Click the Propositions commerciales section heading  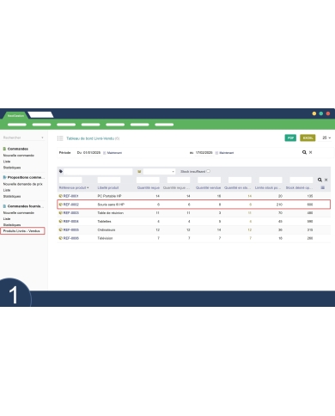point(26,177)
